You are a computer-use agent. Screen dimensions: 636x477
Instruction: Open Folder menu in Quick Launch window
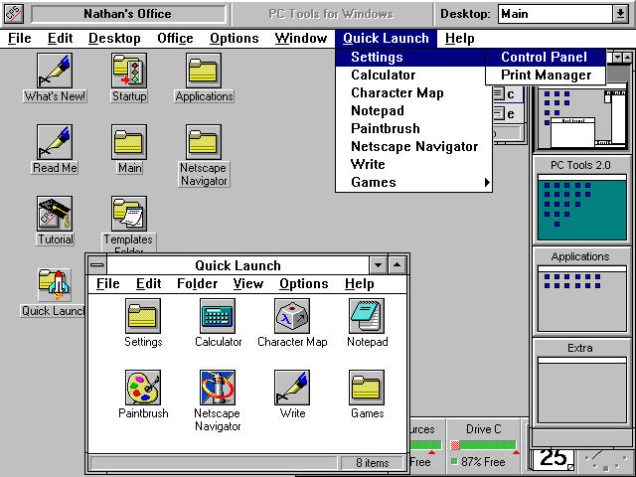click(197, 283)
